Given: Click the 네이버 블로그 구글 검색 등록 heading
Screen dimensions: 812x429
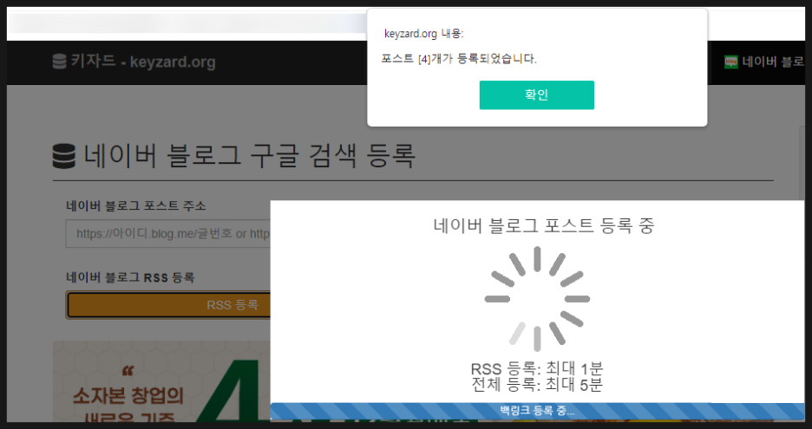Looking at the screenshot, I should (250, 156).
